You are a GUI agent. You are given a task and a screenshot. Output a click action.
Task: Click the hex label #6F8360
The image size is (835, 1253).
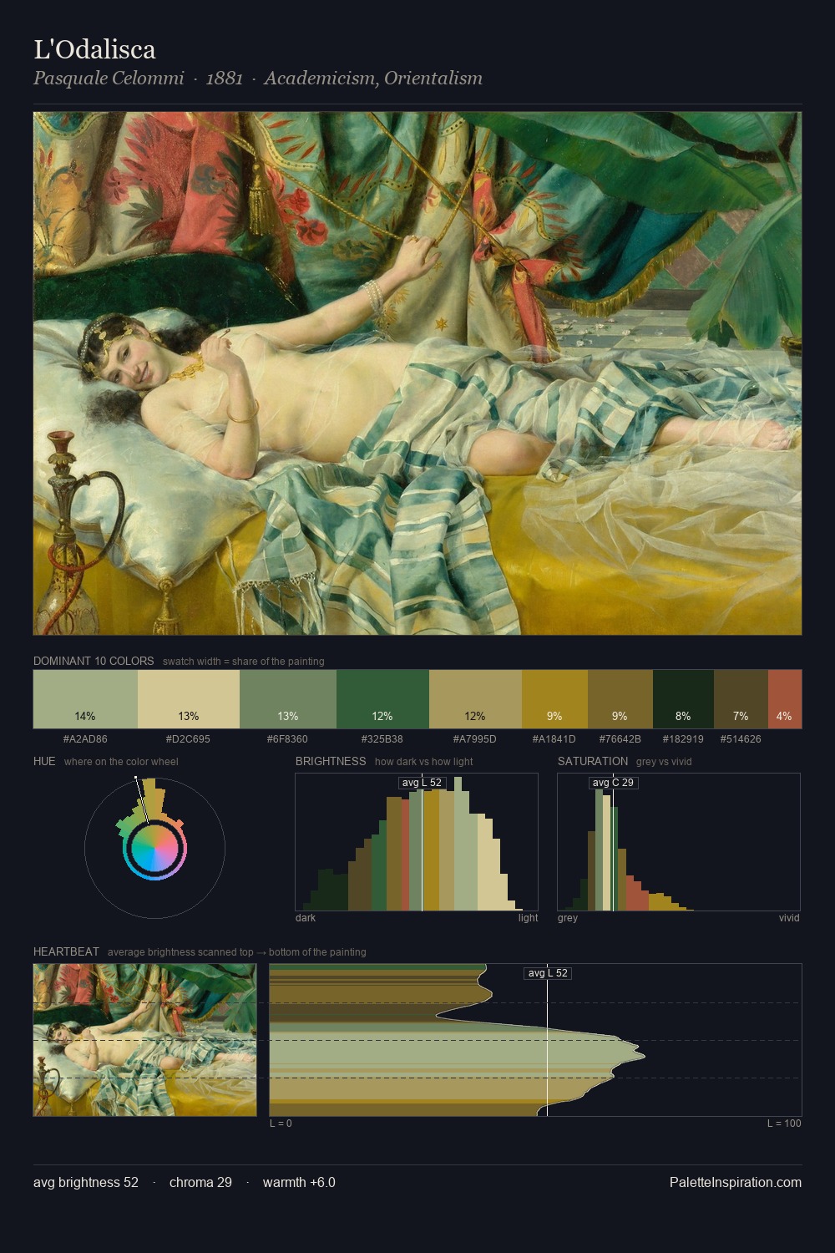(288, 739)
